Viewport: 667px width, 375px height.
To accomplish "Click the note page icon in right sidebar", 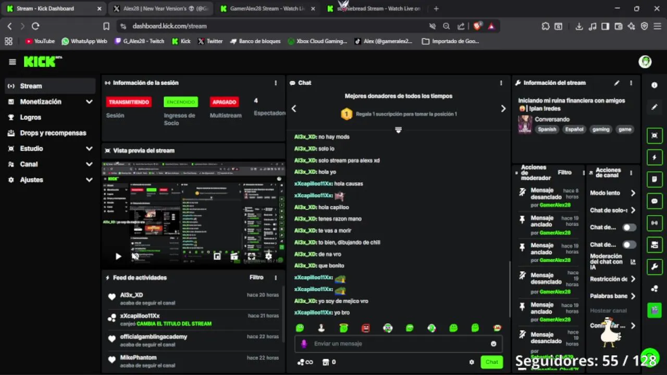I will point(654,179).
